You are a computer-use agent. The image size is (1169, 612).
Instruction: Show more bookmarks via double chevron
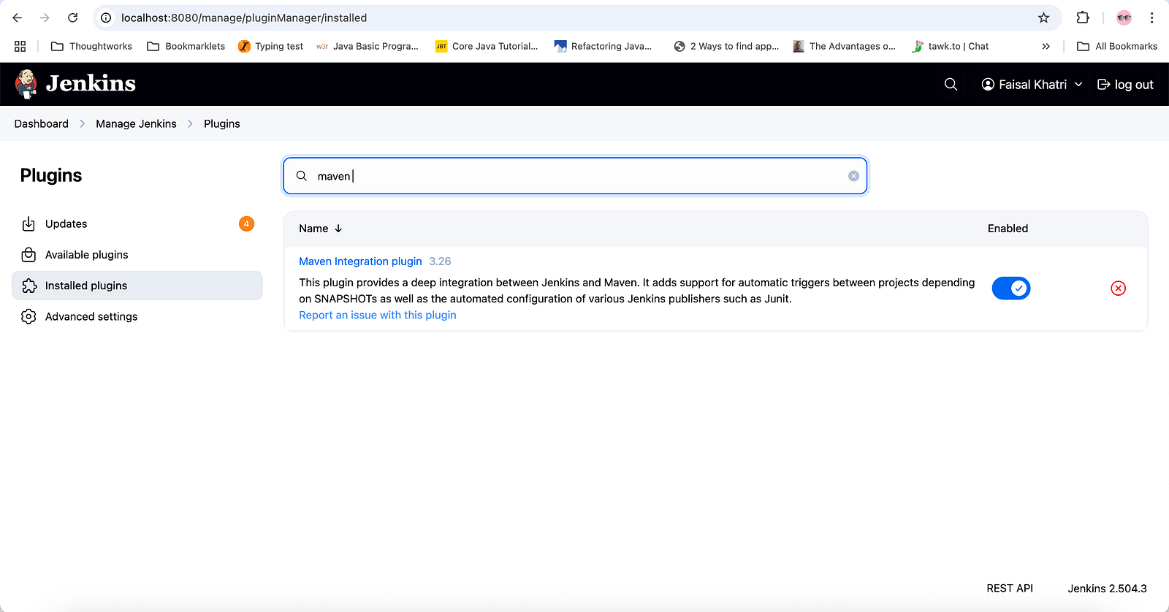1046,46
